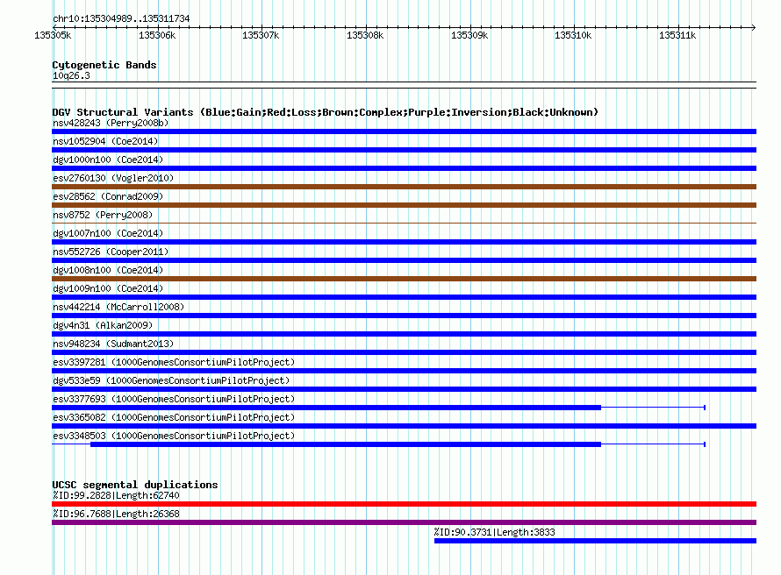Open esv3348503 1000Genomes entry
This screenshot has height=575, width=781.
[174, 436]
